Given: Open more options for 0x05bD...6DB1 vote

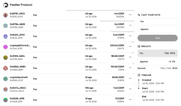Looking at the screenshot, I should [130, 68].
